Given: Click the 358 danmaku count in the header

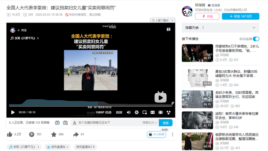Looking at the screenshot, I should (28, 15).
